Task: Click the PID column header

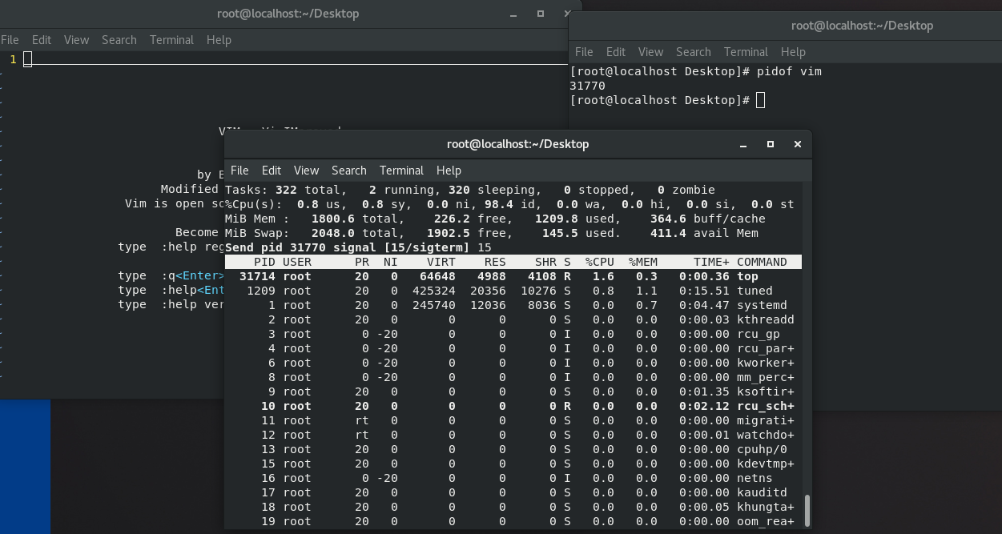Action: click(264, 262)
